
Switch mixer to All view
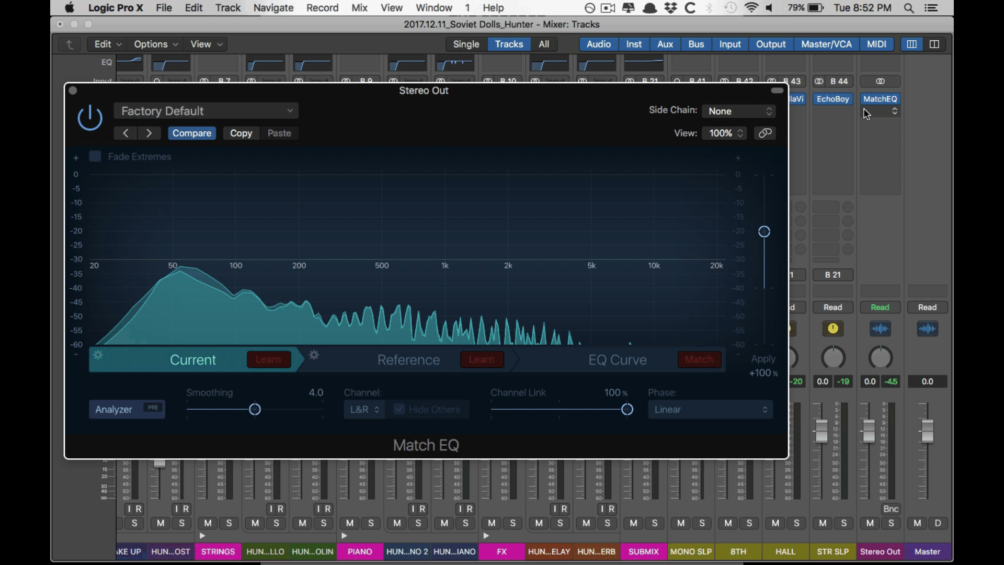(544, 44)
